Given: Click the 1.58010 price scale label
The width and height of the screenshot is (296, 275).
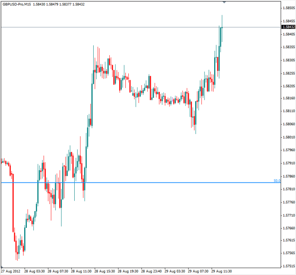Looking at the screenshot, I should [289, 137].
